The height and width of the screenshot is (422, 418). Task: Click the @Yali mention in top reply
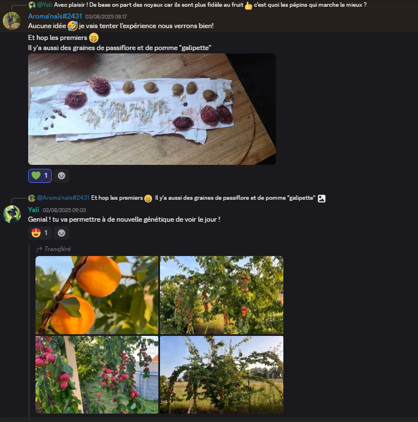(45, 5)
